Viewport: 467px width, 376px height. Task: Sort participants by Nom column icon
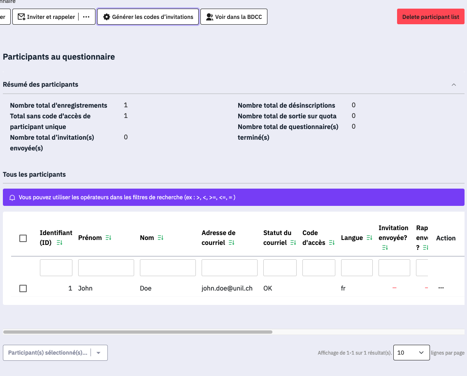tap(160, 238)
